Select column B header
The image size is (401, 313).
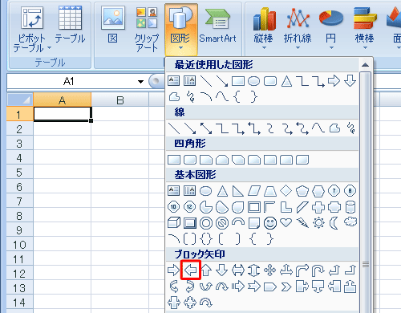click(x=120, y=100)
